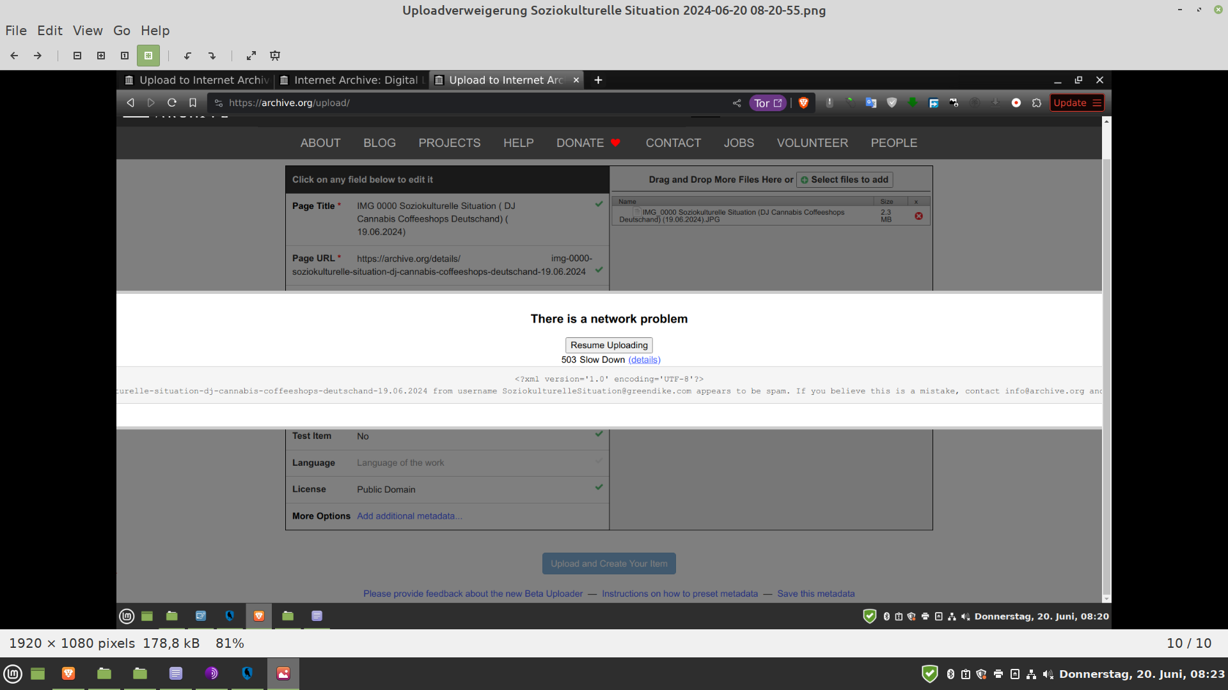Go to next image with right arrow
1228x690 pixels.
click(x=38, y=56)
